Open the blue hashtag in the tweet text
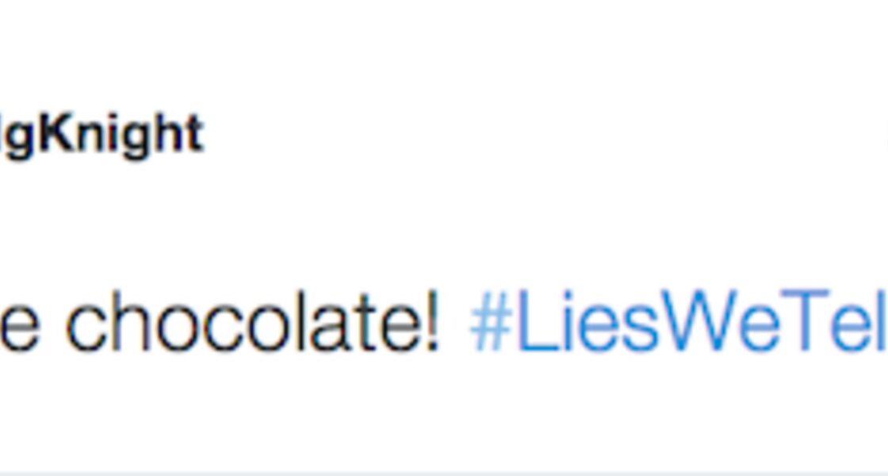The height and width of the screenshot is (476, 888). [x=679, y=322]
